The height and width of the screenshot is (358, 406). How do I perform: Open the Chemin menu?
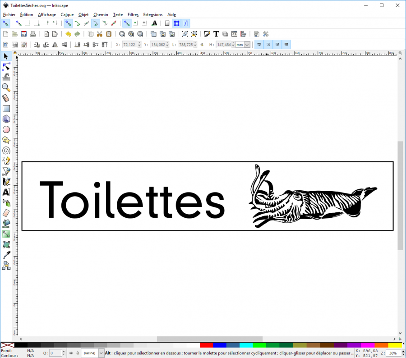(100, 14)
